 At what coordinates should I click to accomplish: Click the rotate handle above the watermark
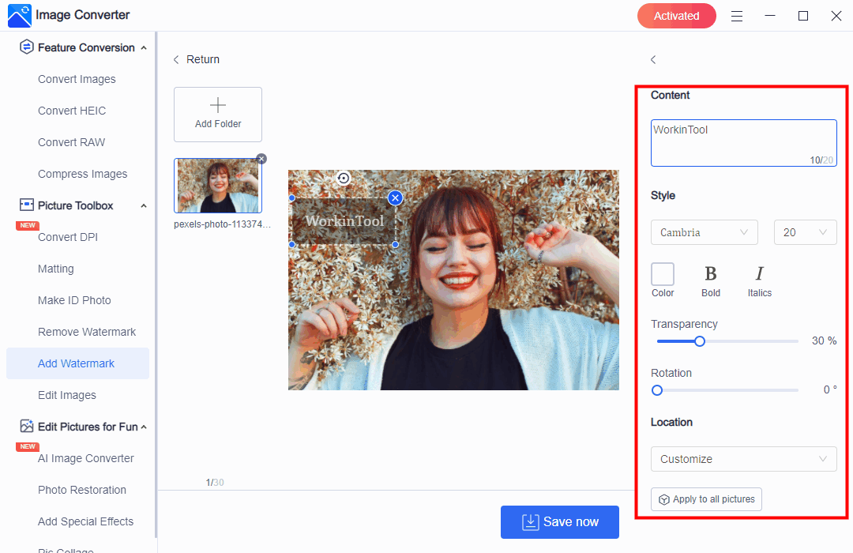343,179
